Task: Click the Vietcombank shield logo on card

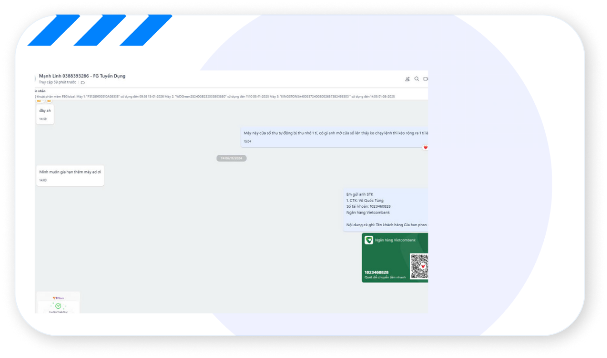Action: tap(369, 240)
